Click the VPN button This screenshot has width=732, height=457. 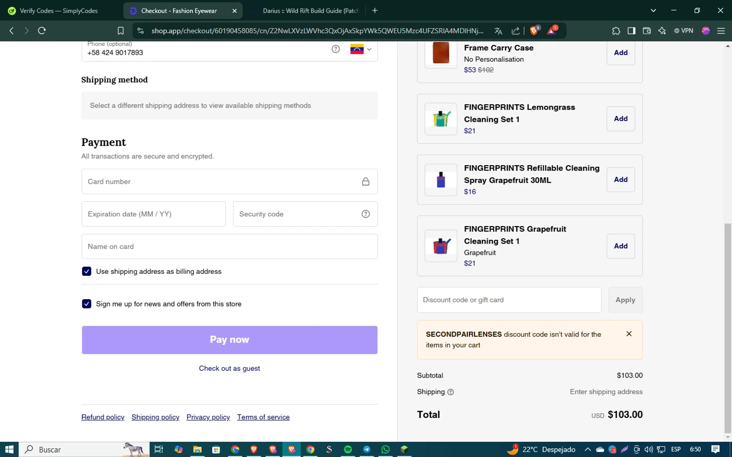coord(684,31)
